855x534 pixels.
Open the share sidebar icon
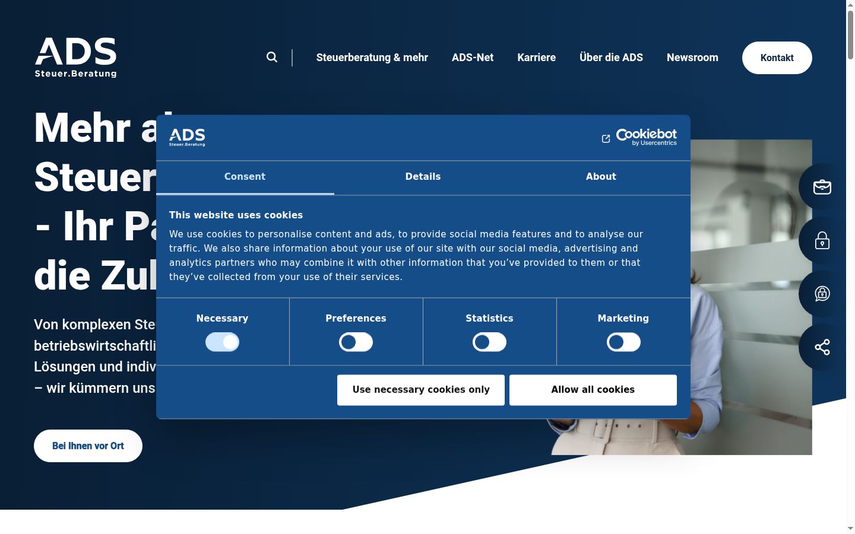click(822, 347)
